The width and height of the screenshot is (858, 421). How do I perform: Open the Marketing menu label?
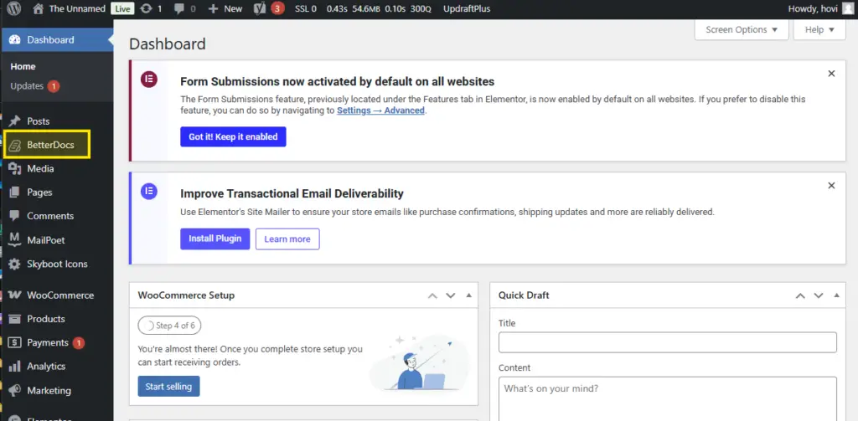point(49,390)
